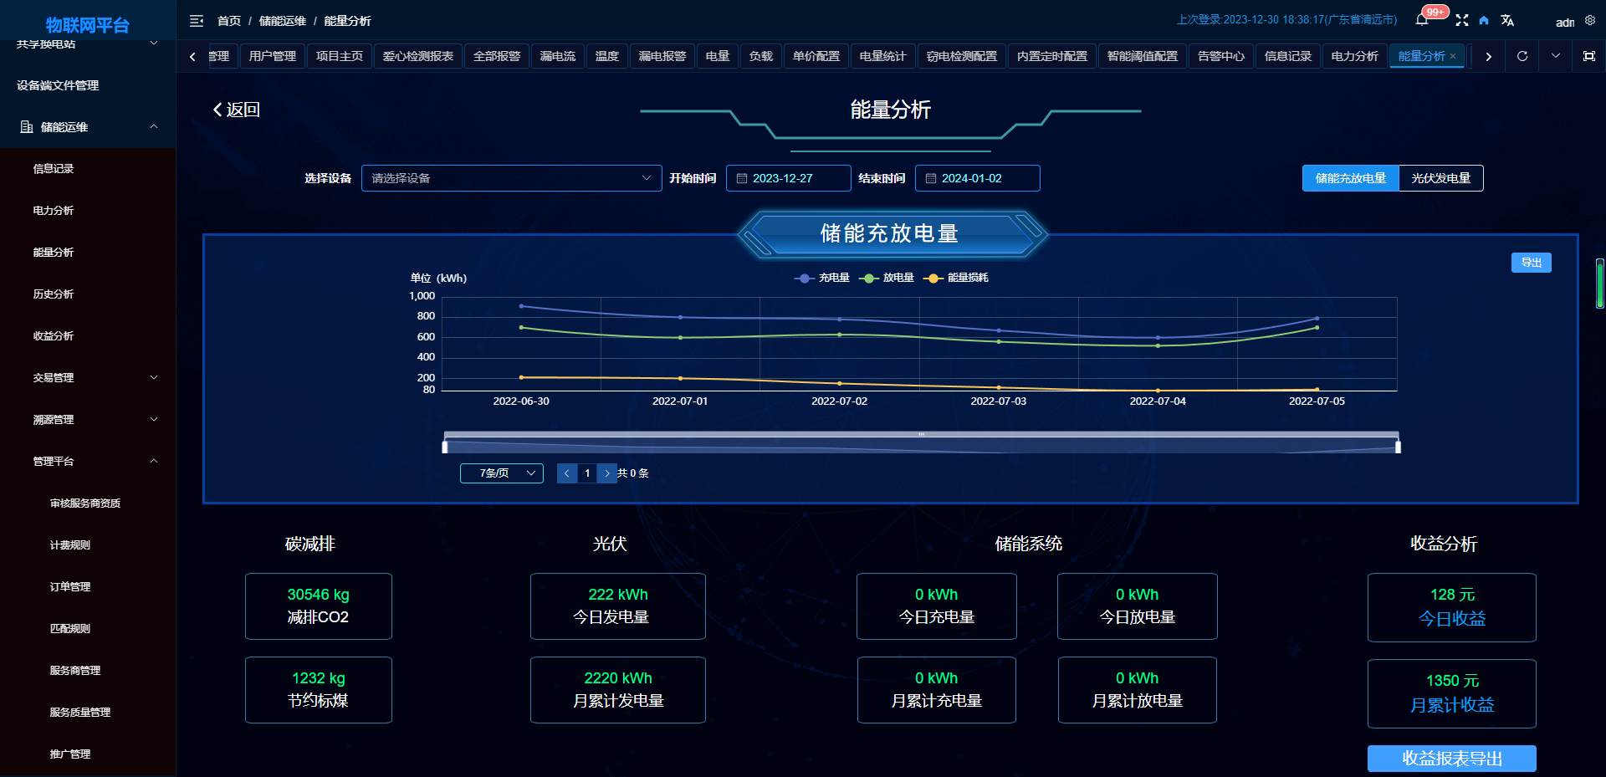Image resolution: width=1606 pixels, height=777 pixels.
Task: Go to next page of results
Action: coord(607,473)
